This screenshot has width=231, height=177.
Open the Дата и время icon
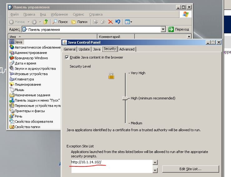12,63
